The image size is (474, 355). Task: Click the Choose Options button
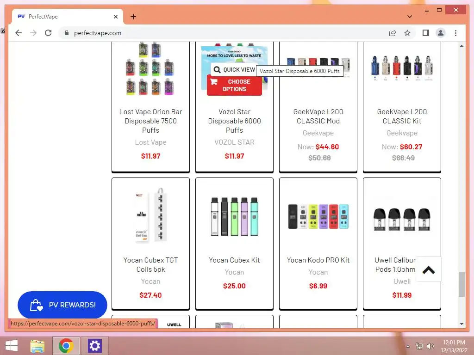234,86
